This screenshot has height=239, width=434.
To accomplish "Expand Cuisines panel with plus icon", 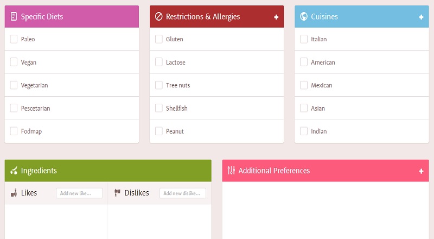I will 421,17.
